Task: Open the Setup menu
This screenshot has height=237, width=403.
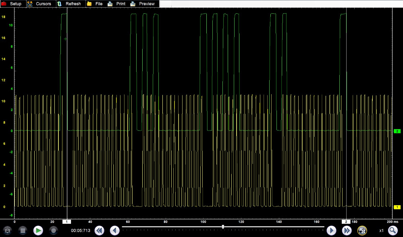Action: coord(11,4)
